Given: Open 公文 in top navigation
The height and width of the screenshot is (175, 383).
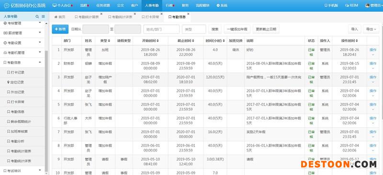Looking at the screenshot, I should click(x=121, y=5).
